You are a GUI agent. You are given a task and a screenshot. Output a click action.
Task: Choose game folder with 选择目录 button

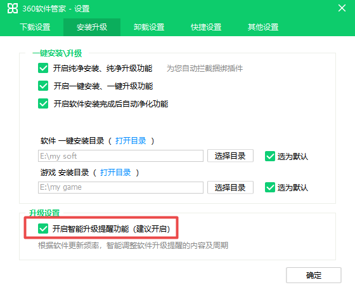[x=230, y=187]
